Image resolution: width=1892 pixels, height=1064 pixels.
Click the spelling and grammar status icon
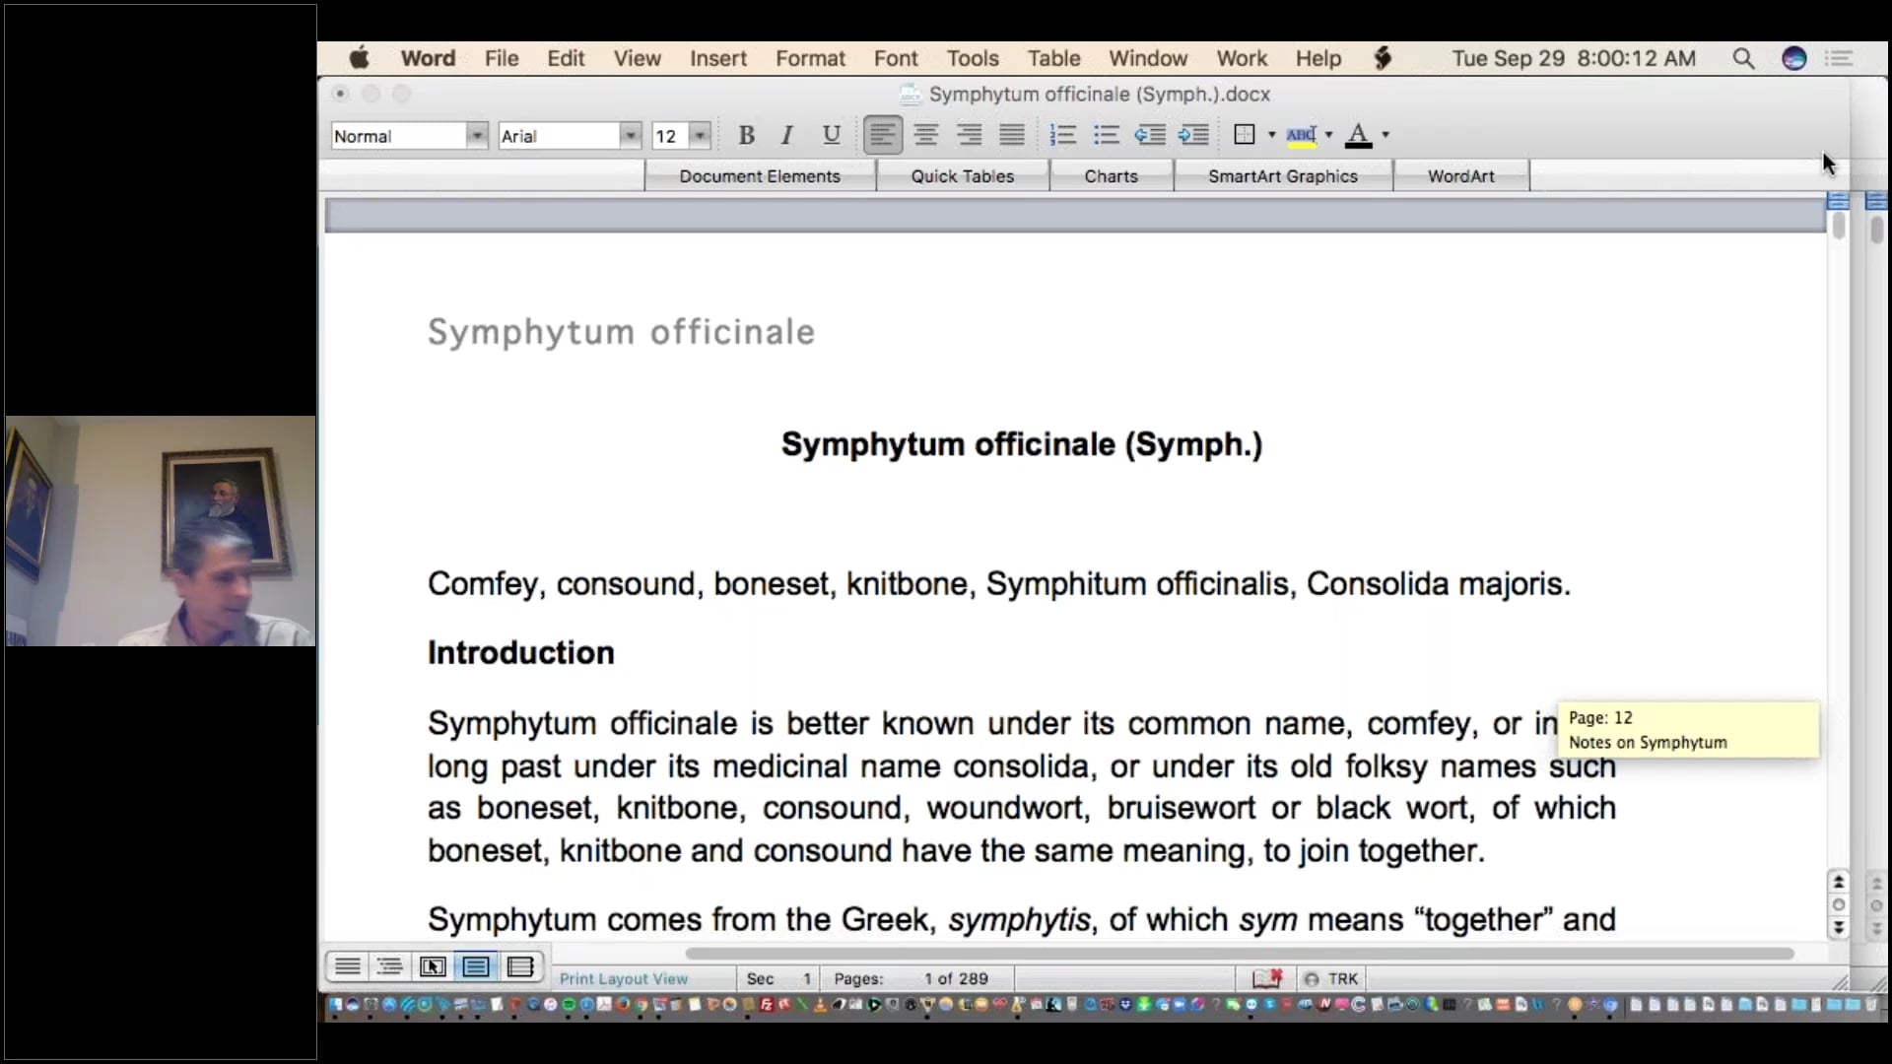[x=1266, y=978]
